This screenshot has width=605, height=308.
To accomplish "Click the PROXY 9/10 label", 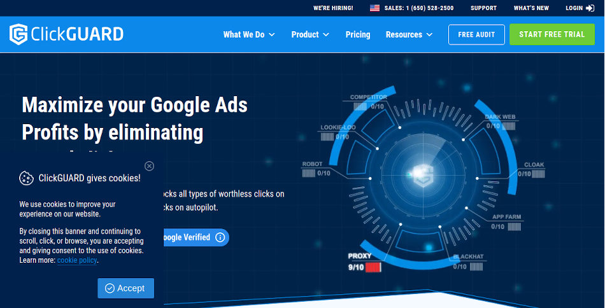I will click(x=364, y=262).
